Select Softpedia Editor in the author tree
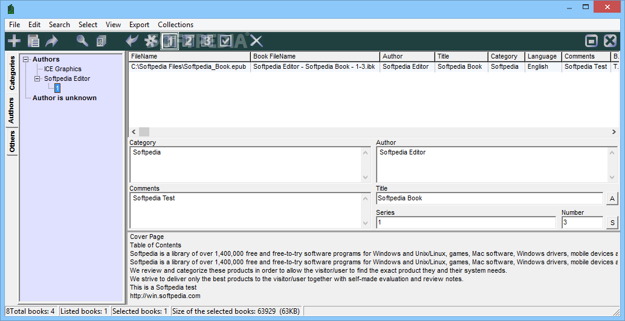 (x=67, y=79)
